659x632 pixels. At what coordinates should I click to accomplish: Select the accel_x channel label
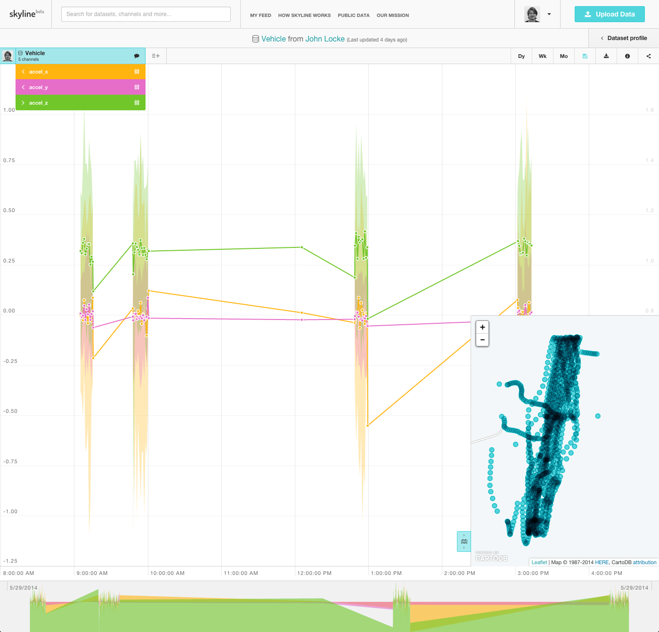click(x=39, y=72)
